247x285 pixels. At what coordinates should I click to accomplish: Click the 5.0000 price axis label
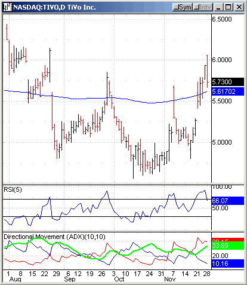pos(222,142)
